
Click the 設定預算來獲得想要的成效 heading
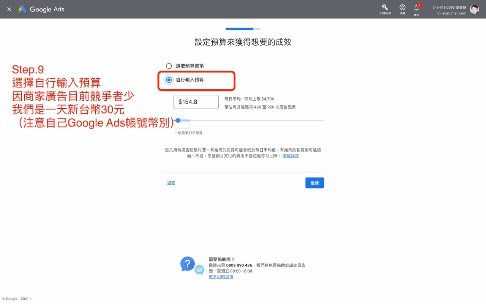tap(243, 42)
